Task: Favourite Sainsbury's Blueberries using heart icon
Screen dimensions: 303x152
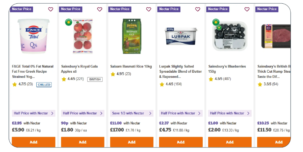Action: (x=247, y=9)
